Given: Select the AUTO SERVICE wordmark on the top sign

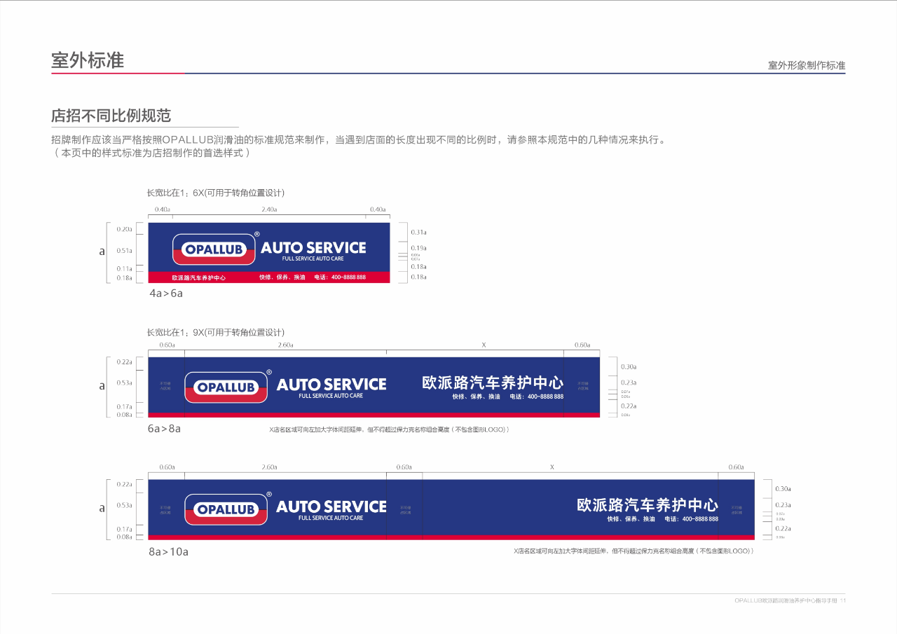Looking at the screenshot, I should pyautogui.click(x=313, y=247).
